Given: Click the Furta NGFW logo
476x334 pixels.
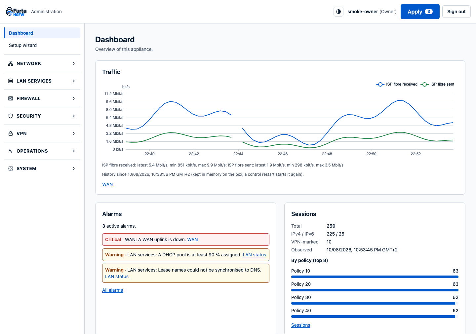Looking at the screenshot, I should point(16,12).
